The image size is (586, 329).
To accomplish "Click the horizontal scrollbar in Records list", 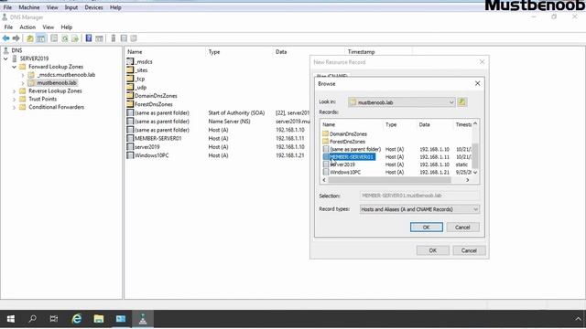I will pos(389,180).
